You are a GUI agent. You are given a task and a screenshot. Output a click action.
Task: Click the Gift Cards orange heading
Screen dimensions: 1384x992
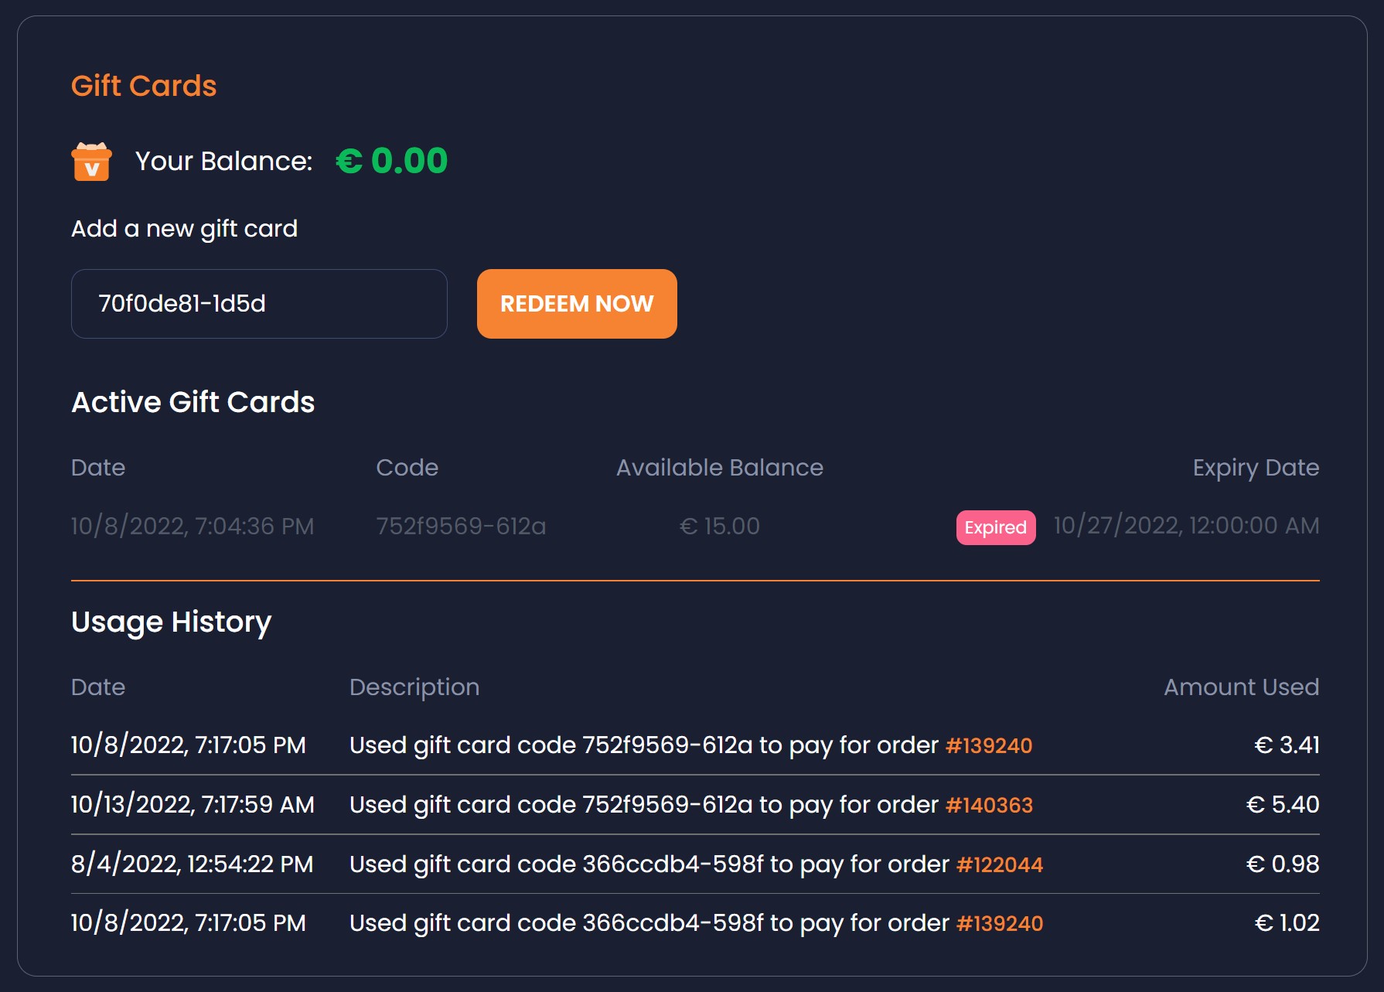tap(144, 86)
